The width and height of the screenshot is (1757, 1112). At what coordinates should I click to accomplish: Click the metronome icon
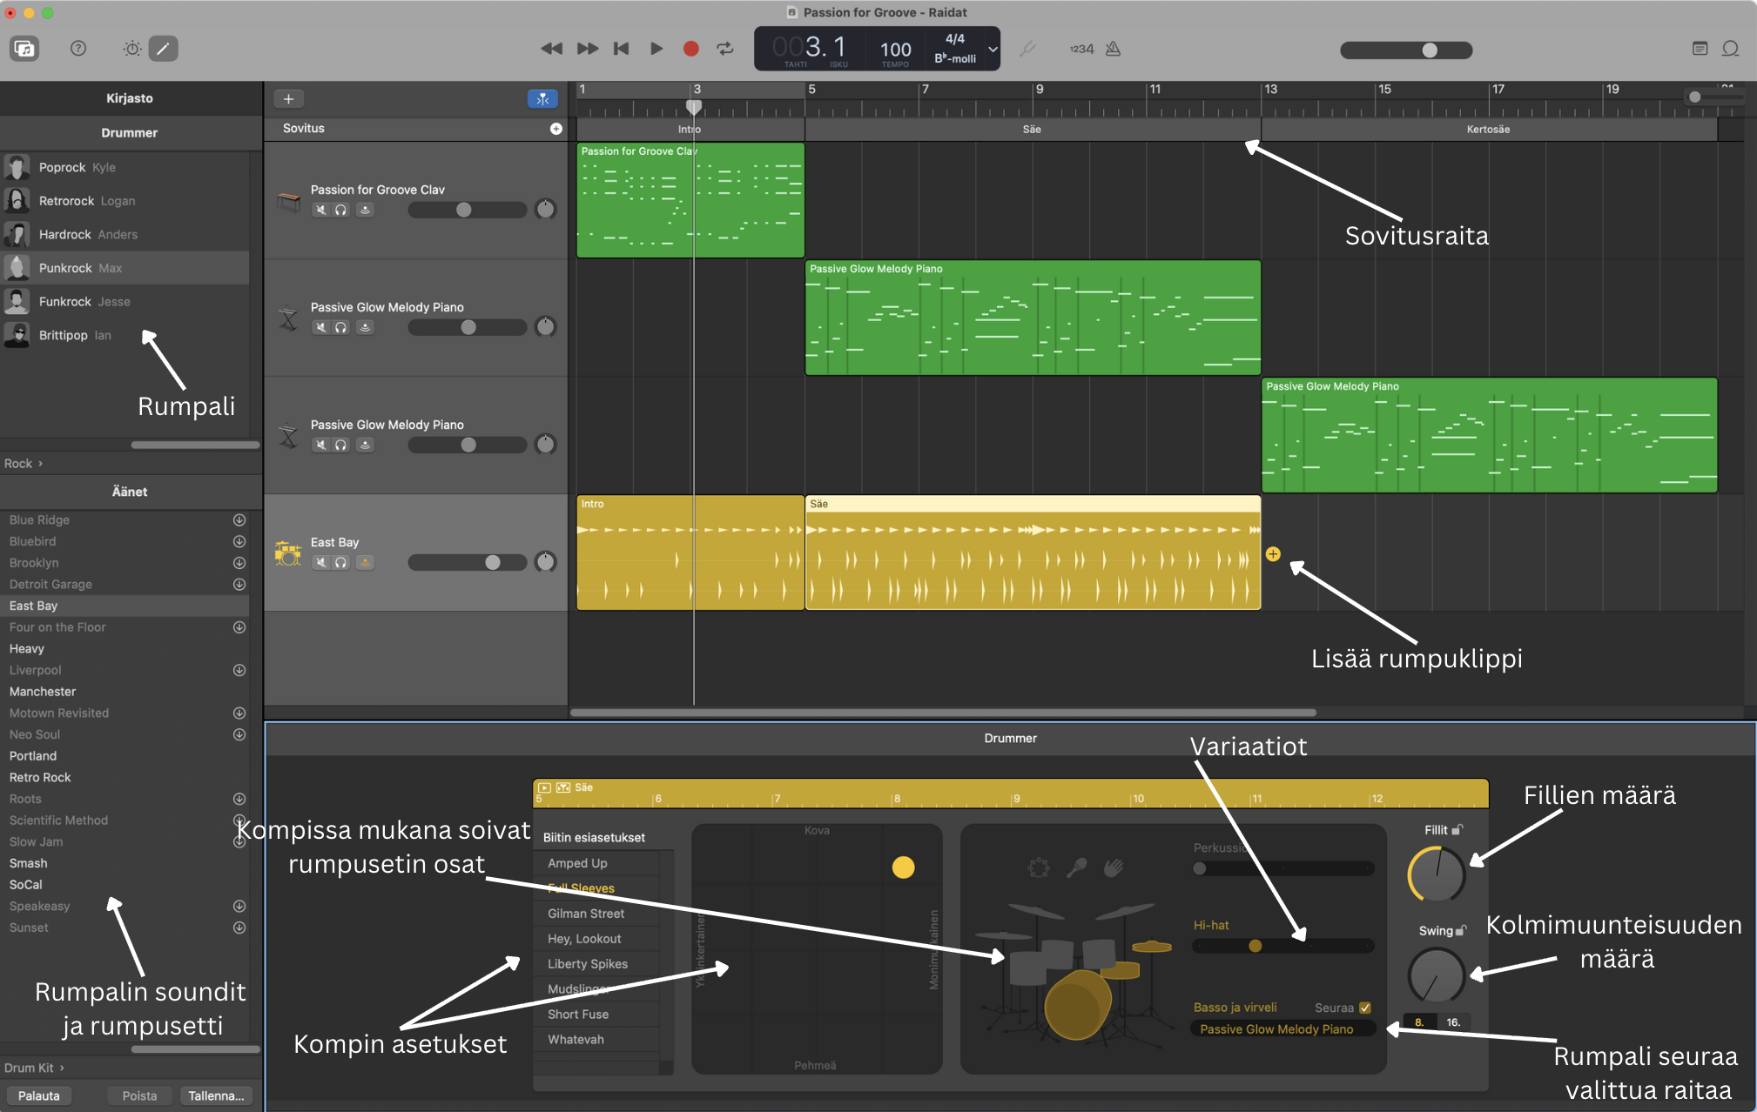(x=1114, y=49)
